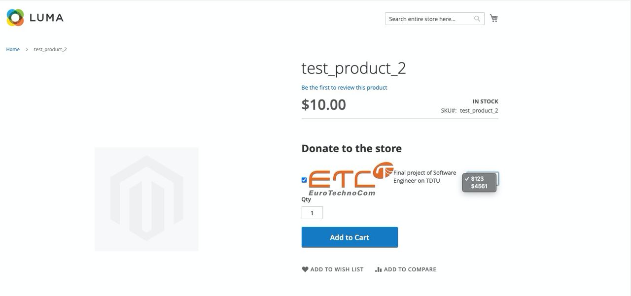Click the Luma logo icon
Viewport: 631px width, 296px height.
[15, 18]
